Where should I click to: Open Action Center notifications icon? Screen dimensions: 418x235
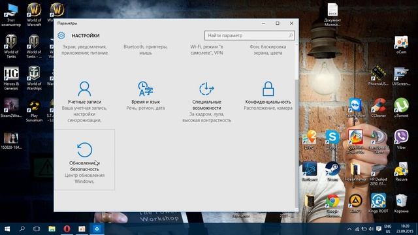click(379, 229)
